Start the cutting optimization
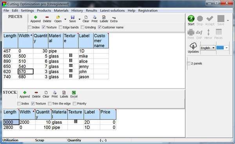Screen dimensions: 235x144 [191, 20]
